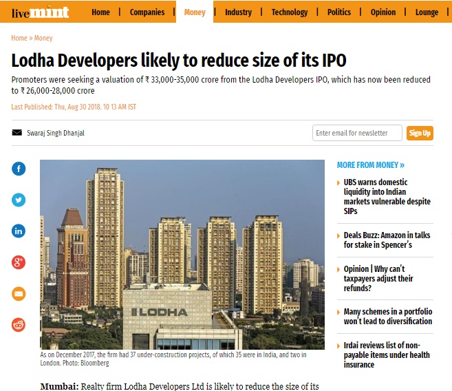Click the Lodha Developers IPO headline
452x391 pixels.
pos(179,61)
